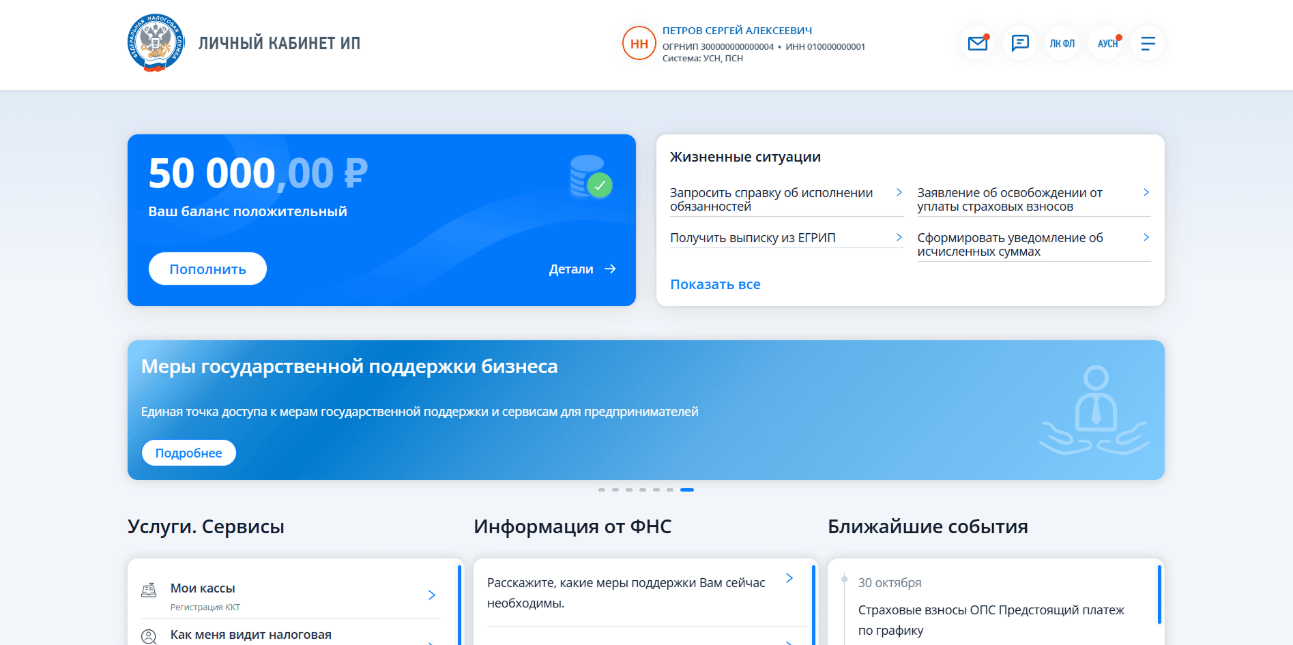This screenshot has height=645, width=1293.
Task: Select the fourth banner carousel dot
Action: click(x=643, y=490)
